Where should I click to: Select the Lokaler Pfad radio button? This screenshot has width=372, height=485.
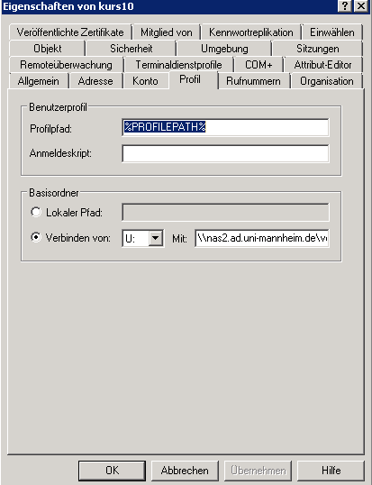[x=36, y=213]
